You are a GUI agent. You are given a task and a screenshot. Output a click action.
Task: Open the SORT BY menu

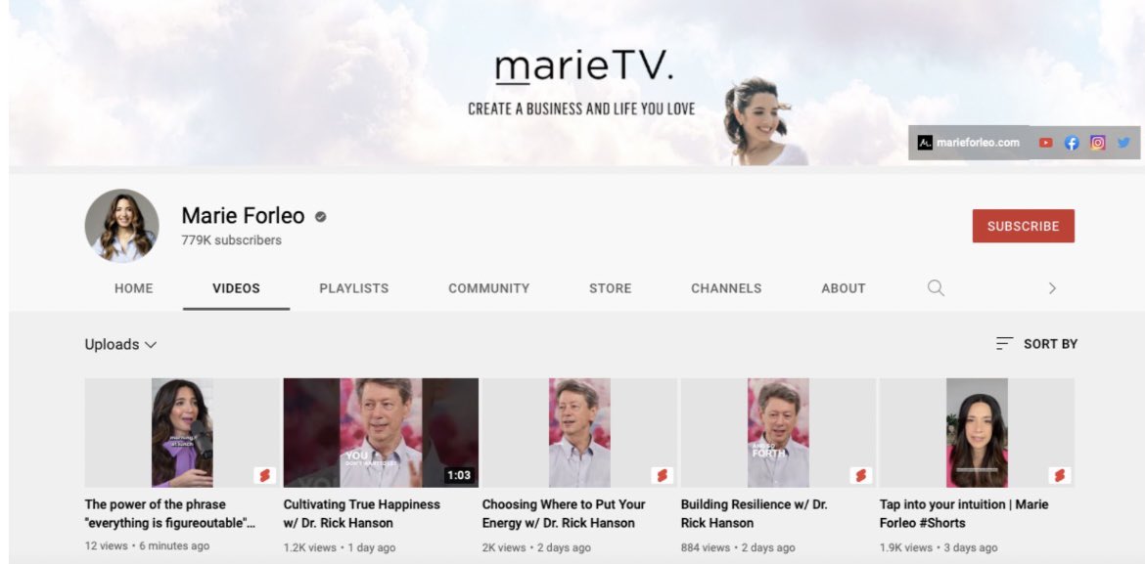tap(1037, 344)
